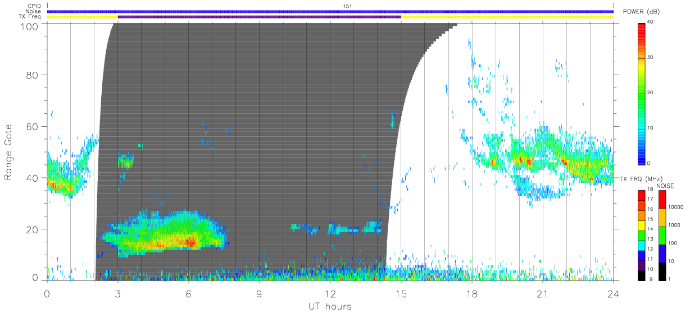Click the purple segment of TX Freq bar
The width and height of the screenshot is (690, 318).
259,17
